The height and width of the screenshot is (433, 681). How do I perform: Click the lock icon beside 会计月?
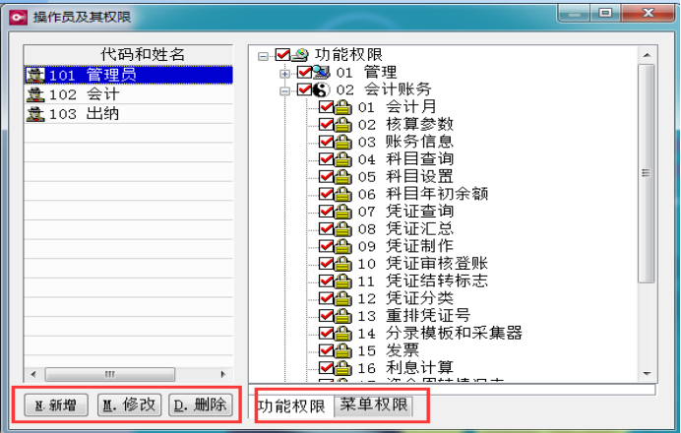(343, 107)
